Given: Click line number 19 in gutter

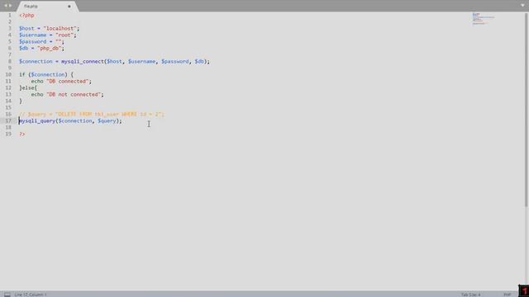Looking at the screenshot, I should click(x=8, y=134).
